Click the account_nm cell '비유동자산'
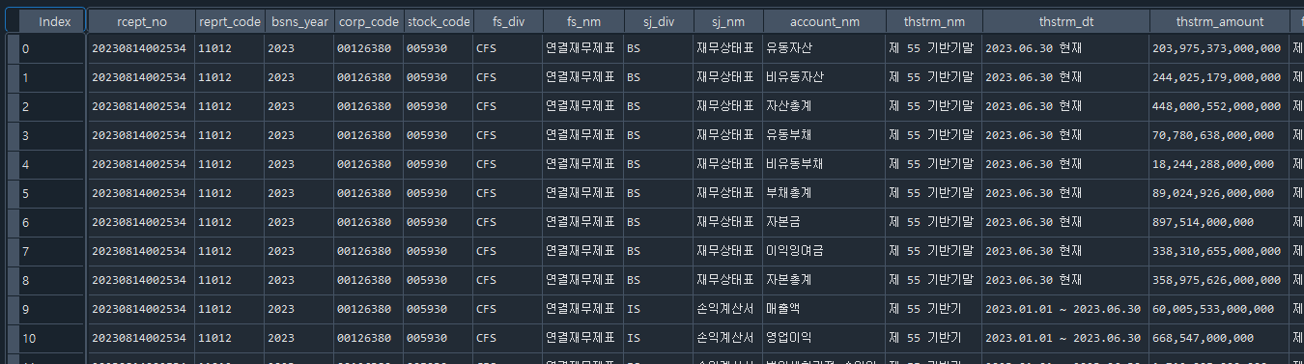This screenshot has width=1304, height=364. [824, 77]
